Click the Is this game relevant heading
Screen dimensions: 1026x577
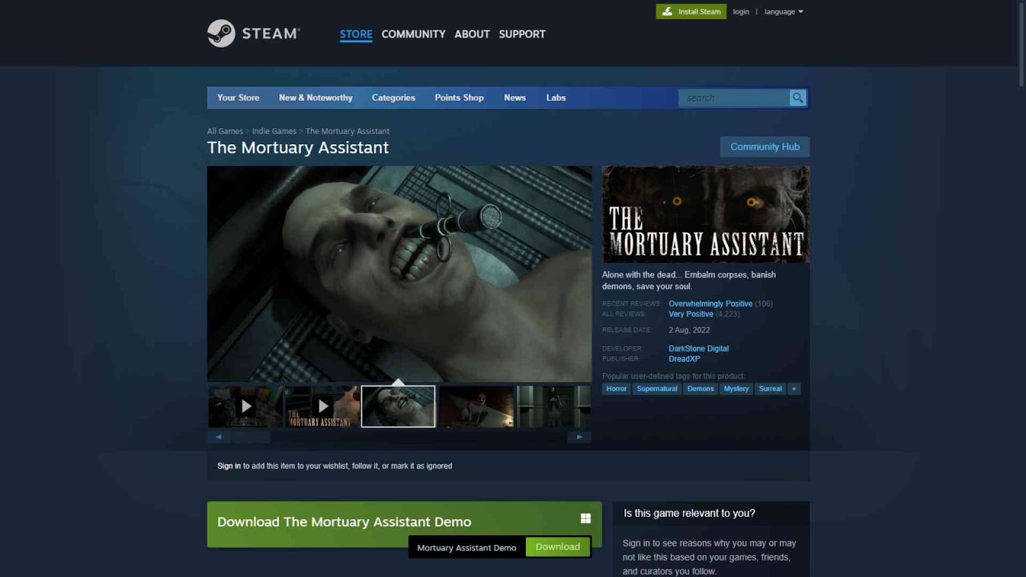689,514
